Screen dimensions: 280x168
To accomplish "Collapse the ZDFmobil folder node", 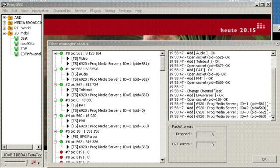I will tap(4, 33).
